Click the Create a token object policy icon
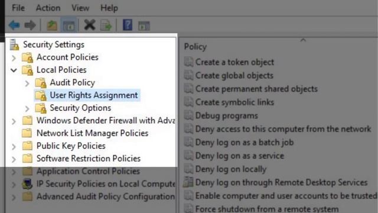Image resolution: width=378 pixels, height=213 pixels. [x=188, y=62]
